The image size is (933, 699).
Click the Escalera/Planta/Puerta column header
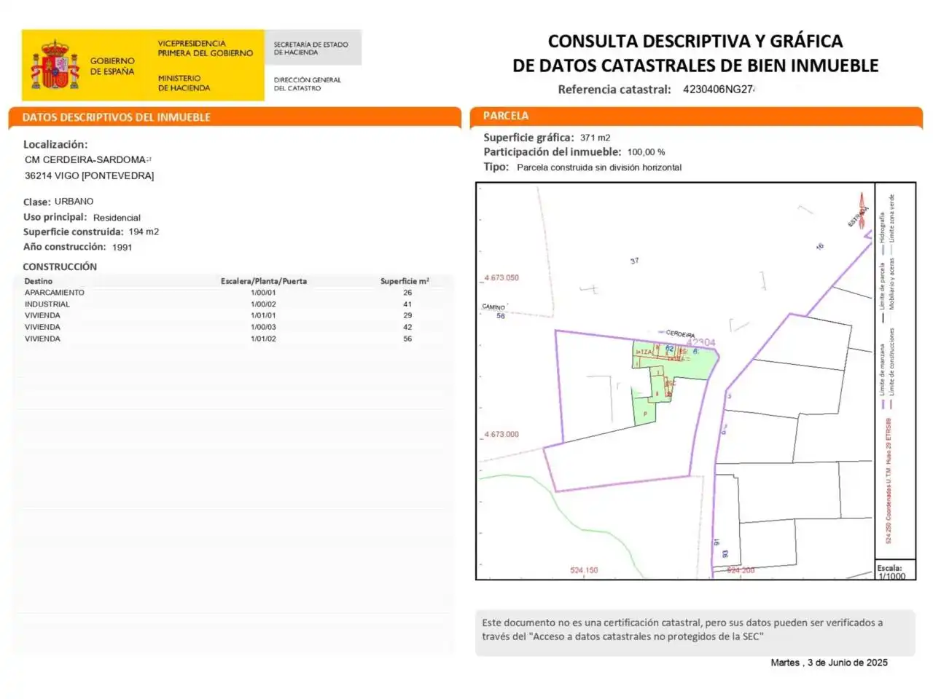click(264, 281)
